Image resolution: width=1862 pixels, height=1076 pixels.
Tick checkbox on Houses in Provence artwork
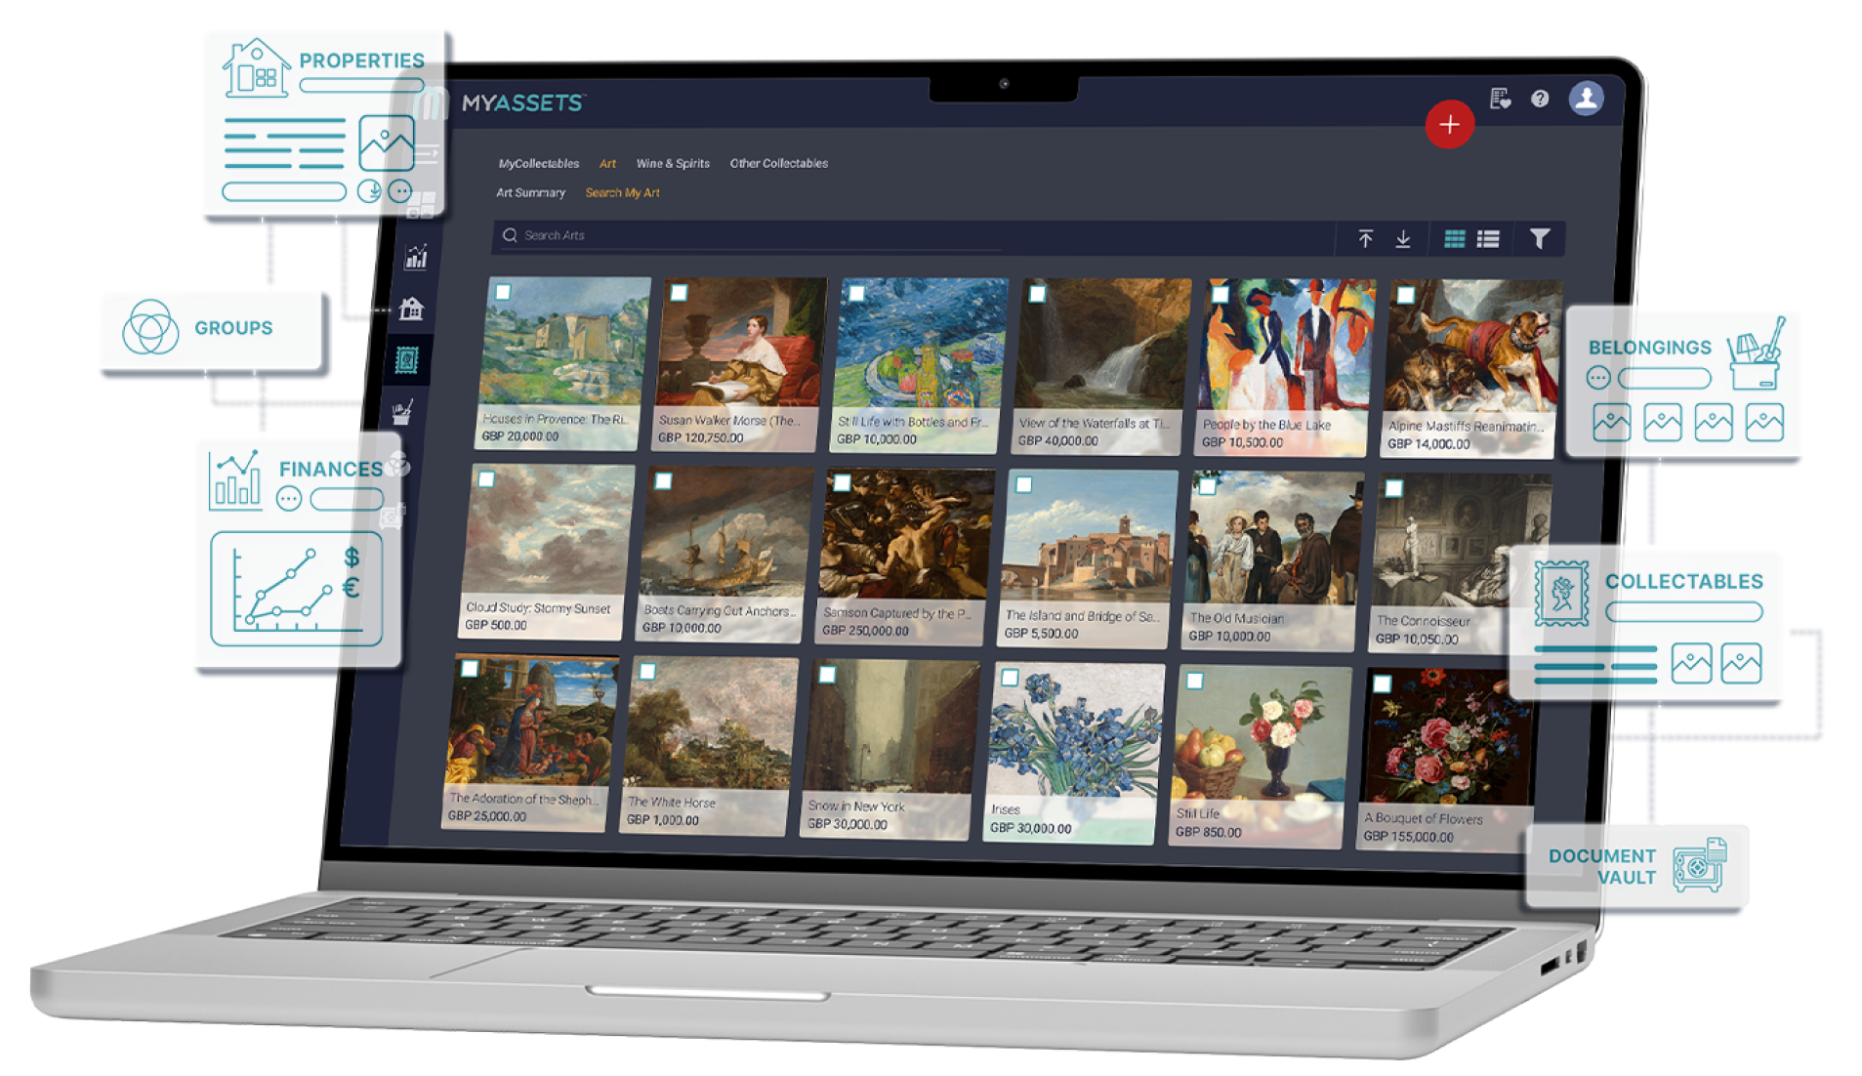[503, 291]
